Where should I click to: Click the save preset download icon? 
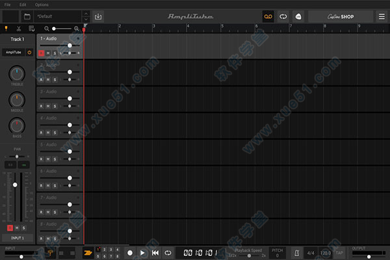[98, 17]
